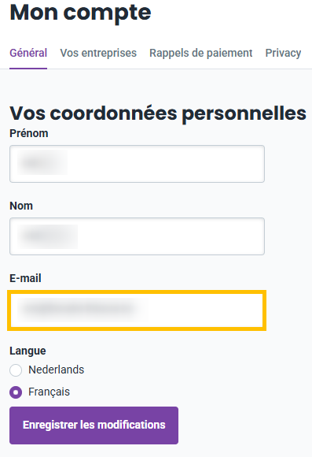Open the Général tab
The height and width of the screenshot is (457, 312).
pyautogui.click(x=28, y=53)
